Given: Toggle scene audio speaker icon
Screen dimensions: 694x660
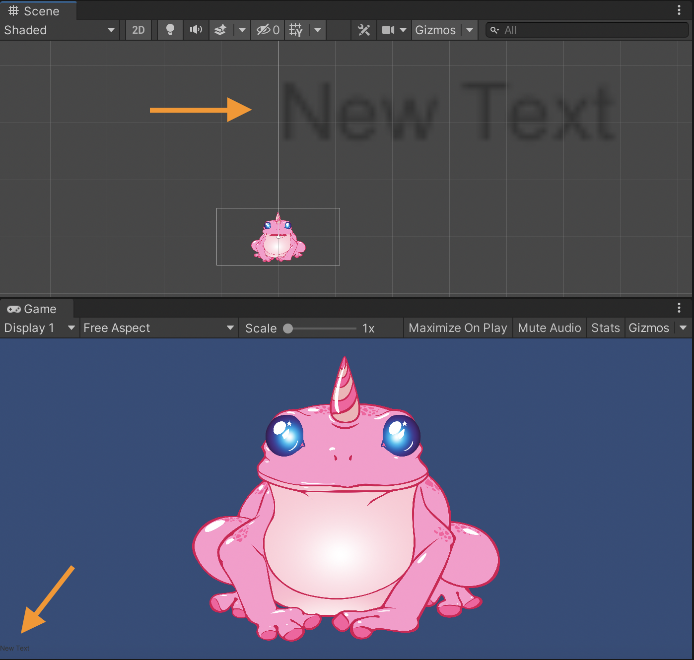Looking at the screenshot, I should coord(196,30).
